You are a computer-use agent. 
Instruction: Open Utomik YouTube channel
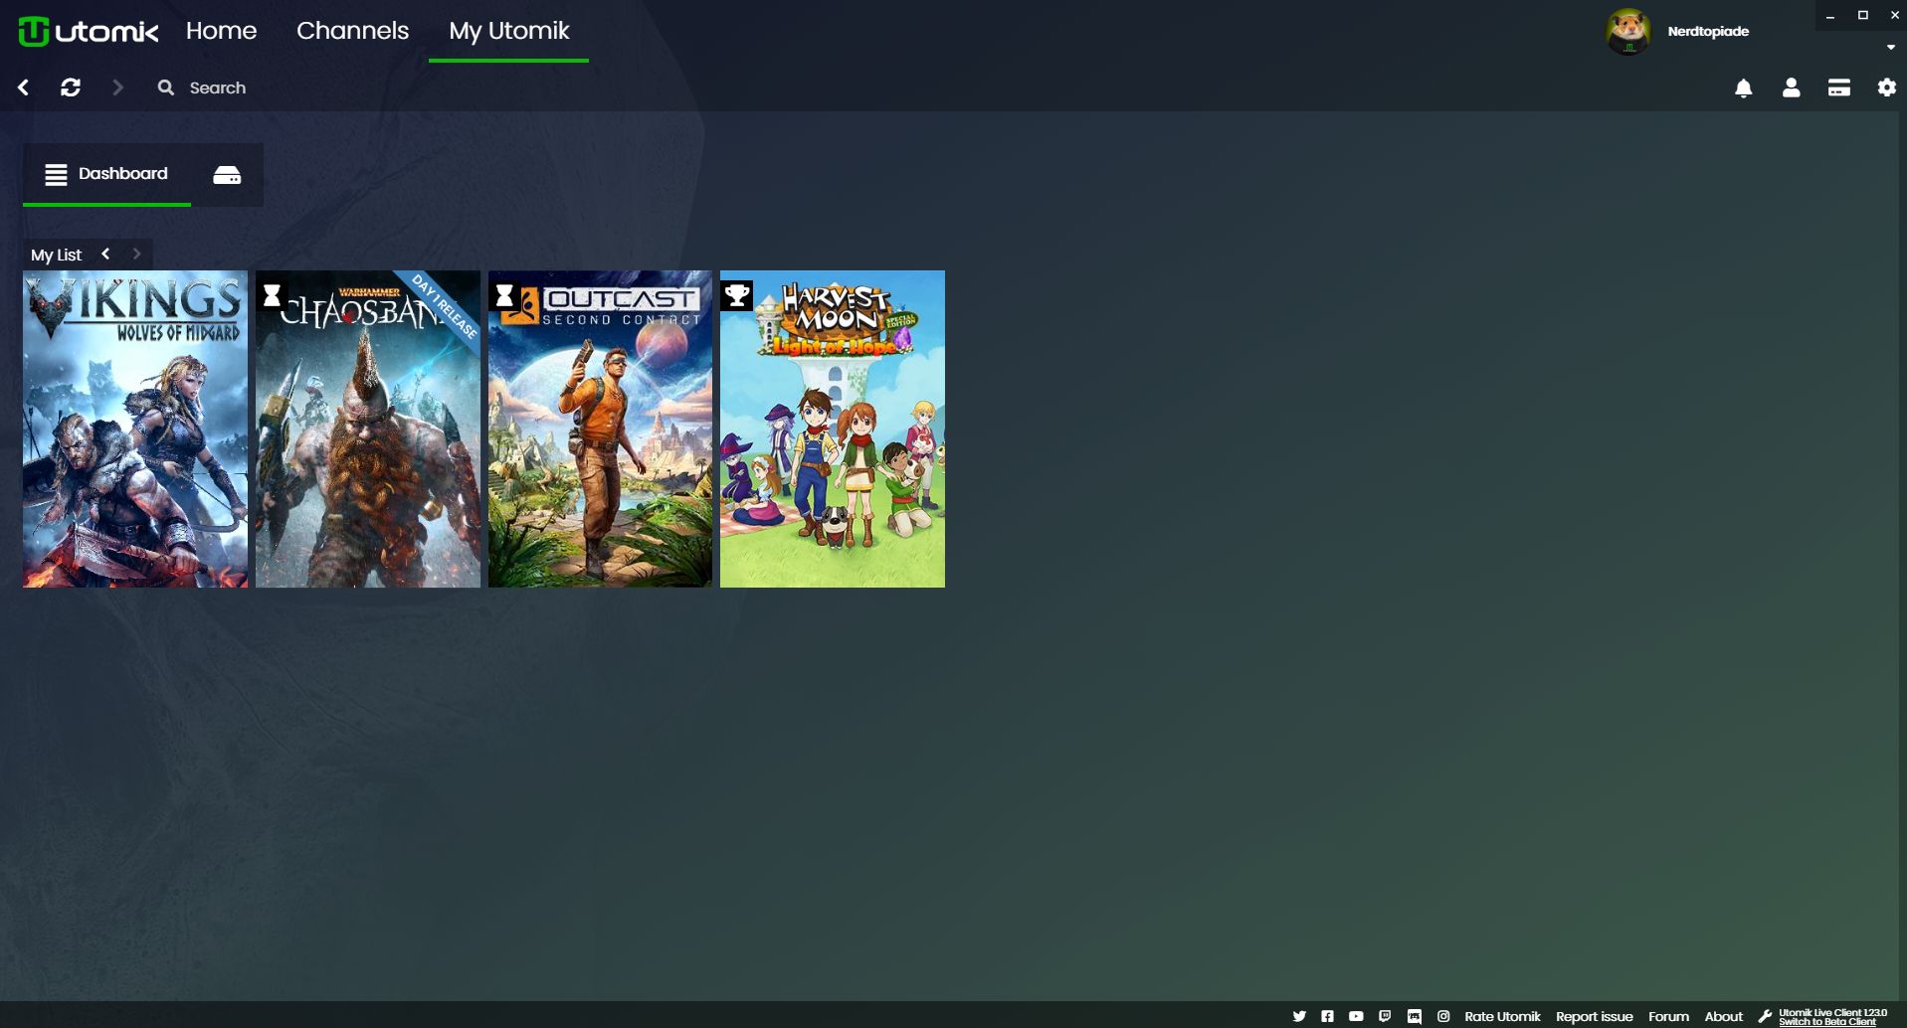point(1356,1016)
